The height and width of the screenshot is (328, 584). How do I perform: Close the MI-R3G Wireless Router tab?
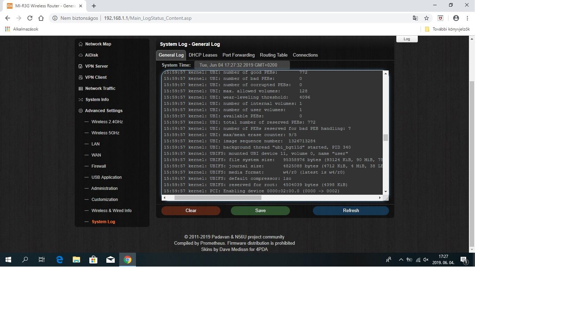[x=81, y=6]
